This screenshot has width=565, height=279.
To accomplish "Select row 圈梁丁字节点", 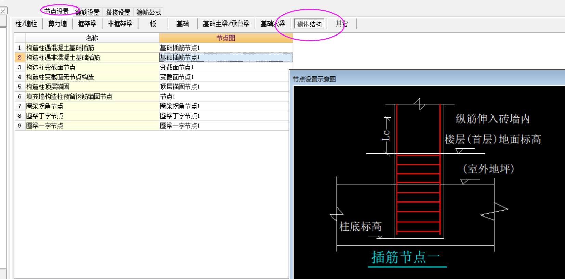I will click(x=92, y=116).
